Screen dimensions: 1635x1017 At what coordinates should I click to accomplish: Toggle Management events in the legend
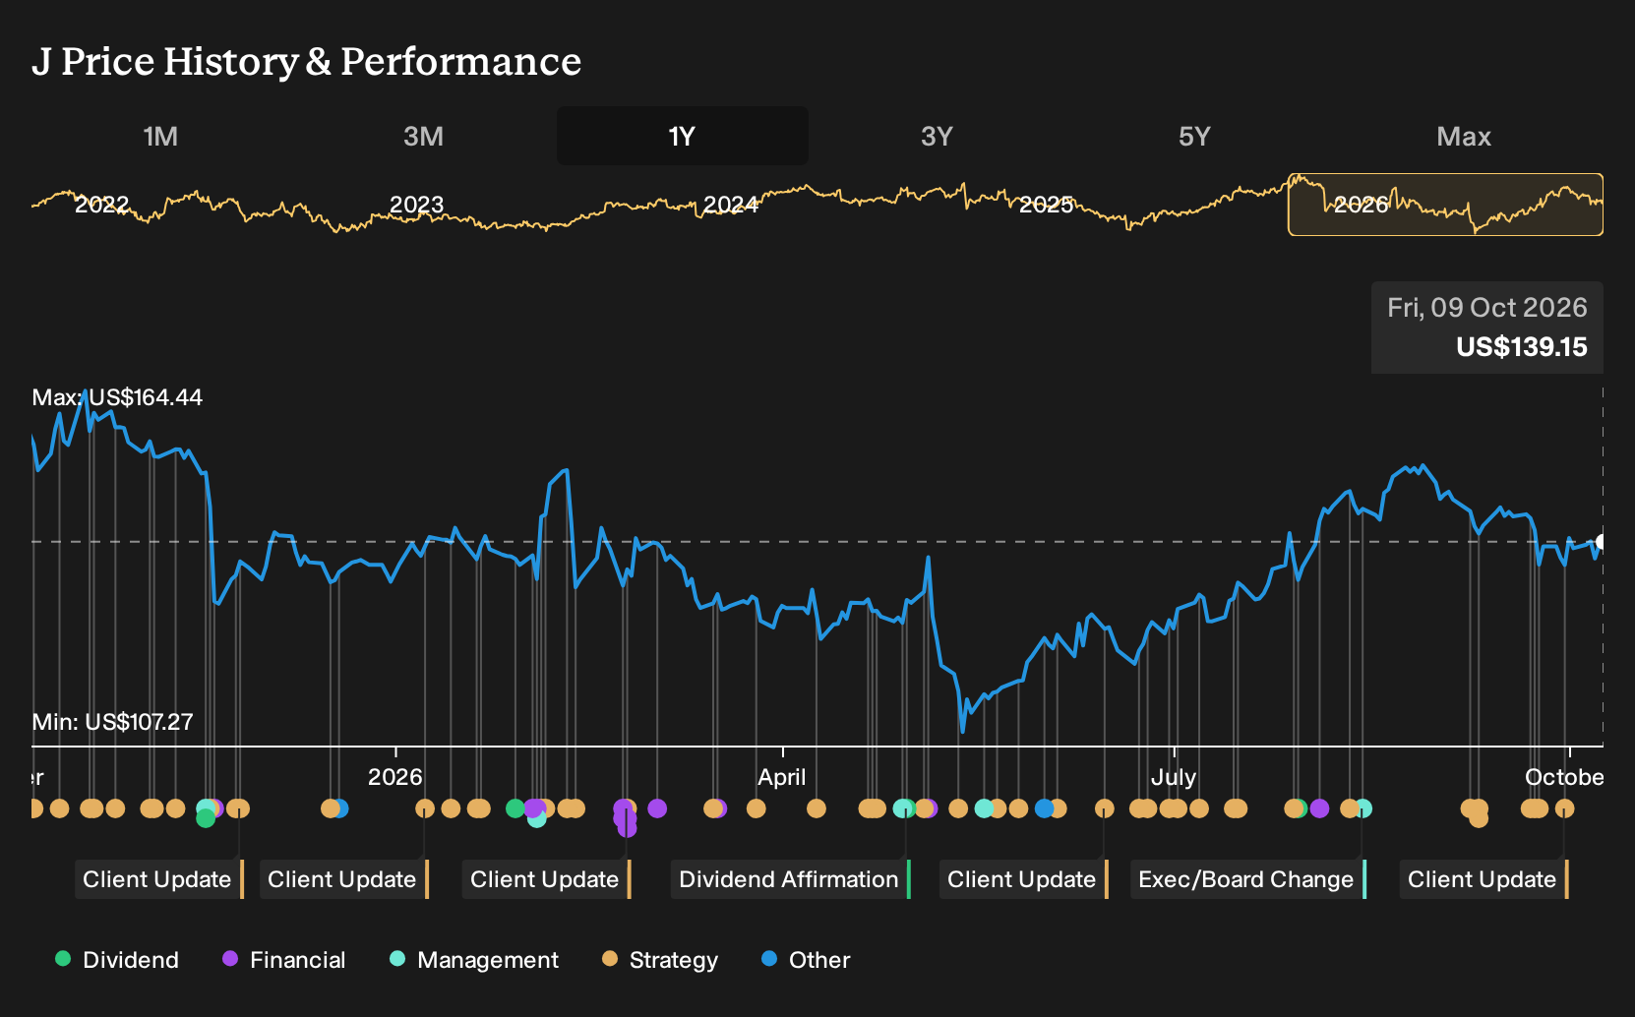474,960
